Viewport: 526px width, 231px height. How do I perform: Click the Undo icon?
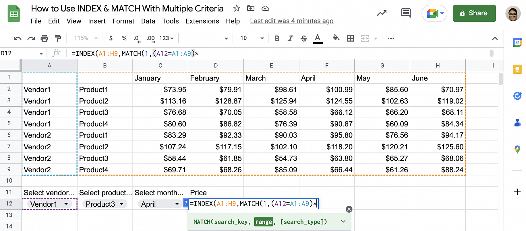(18, 38)
